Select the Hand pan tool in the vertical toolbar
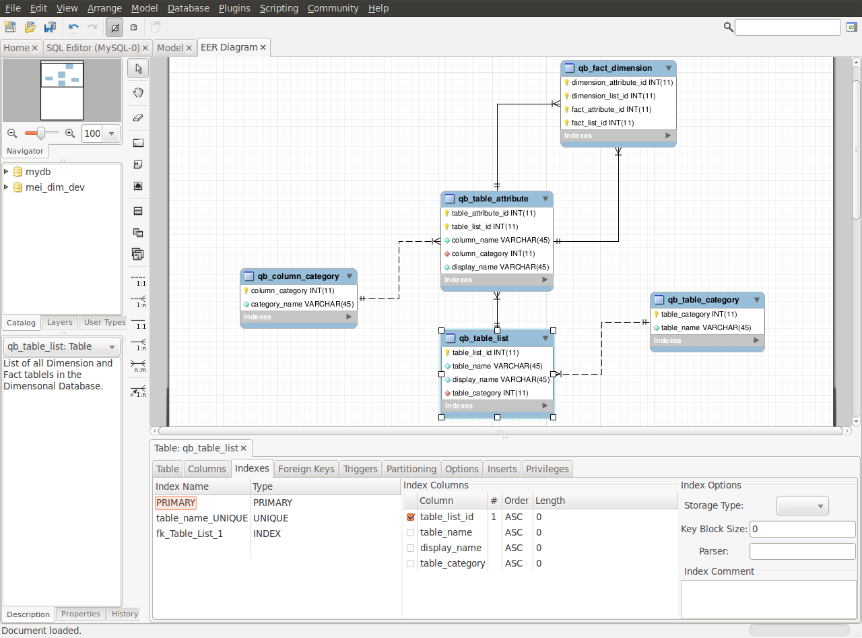862x638 pixels. pos(137,92)
